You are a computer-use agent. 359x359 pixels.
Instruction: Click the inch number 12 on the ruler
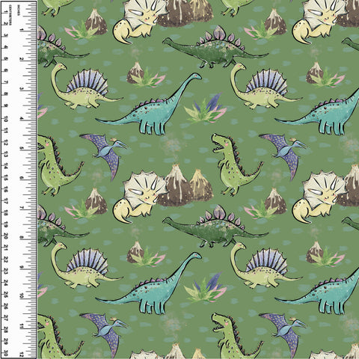tap(22, 355)
